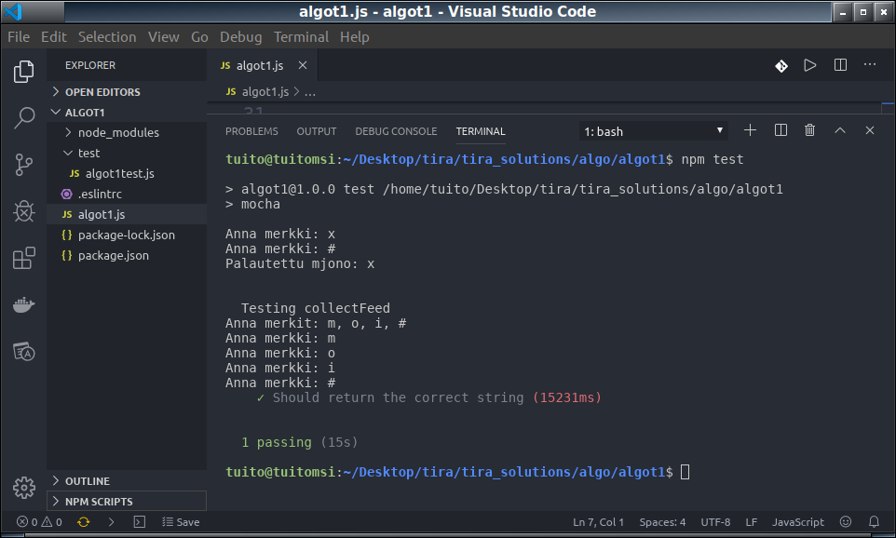Viewport: 896px width, 538px height.
Task: Split the editor to the right
Action: tap(840, 65)
